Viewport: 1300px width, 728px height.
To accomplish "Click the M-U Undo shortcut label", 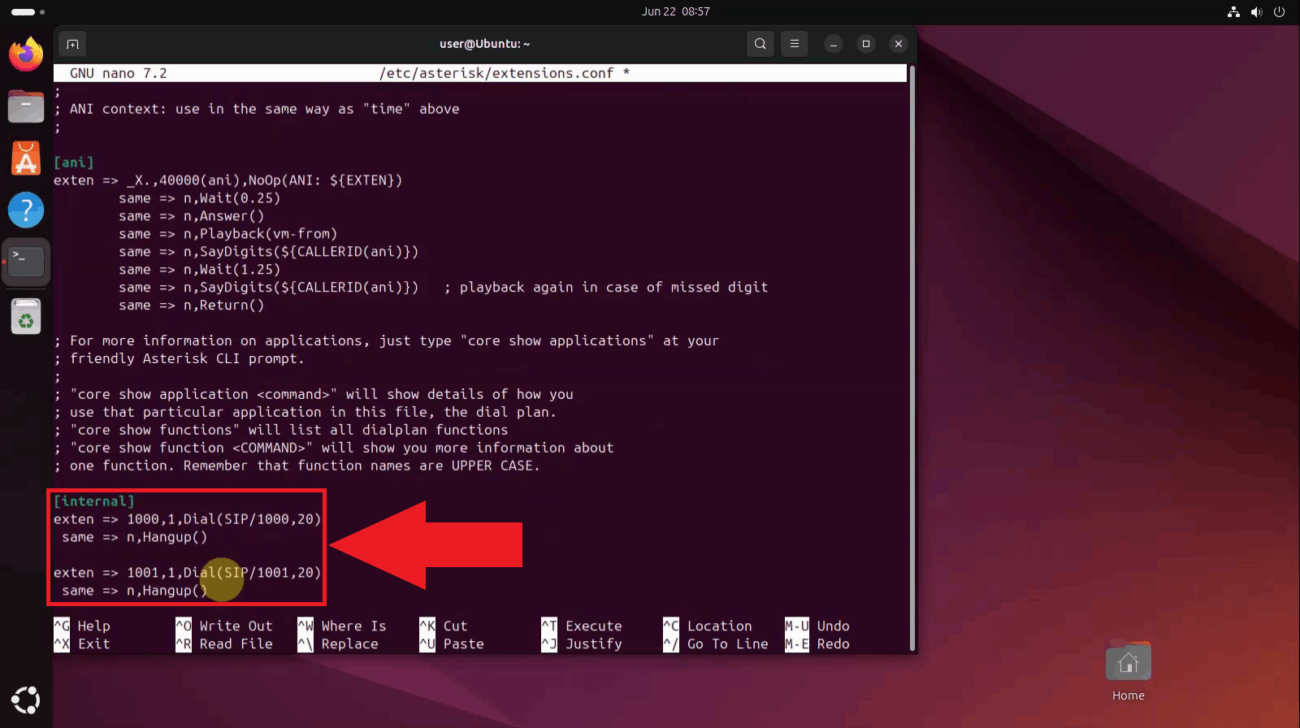I will (x=817, y=626).
